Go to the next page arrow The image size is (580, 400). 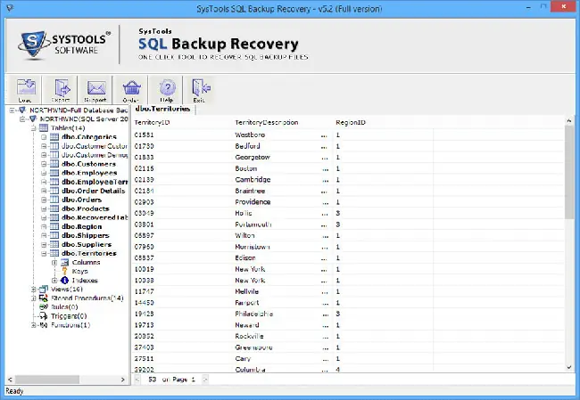coord(205,380)
